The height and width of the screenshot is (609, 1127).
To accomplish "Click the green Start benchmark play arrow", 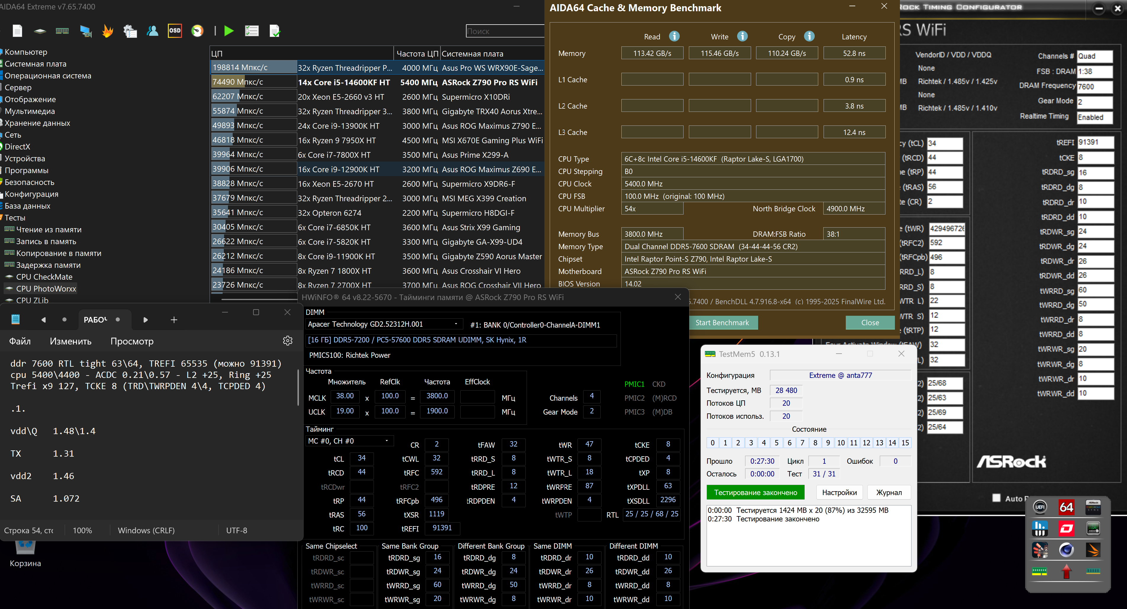I will [229, 30].
